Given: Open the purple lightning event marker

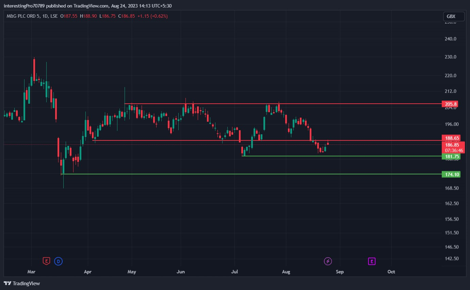Looking at the screenshot, I should click(x=328, y=261).
